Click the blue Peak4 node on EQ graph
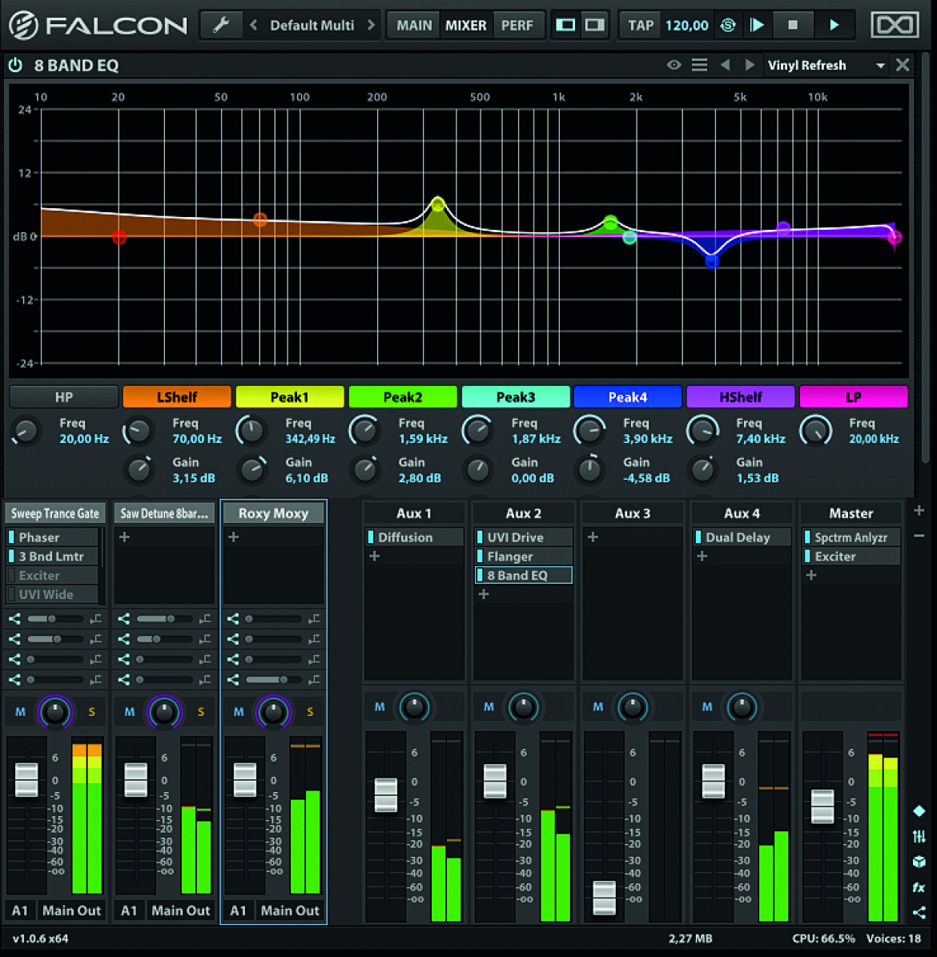Viewport: 937px width, 957px height. click(x=712, y=261)
